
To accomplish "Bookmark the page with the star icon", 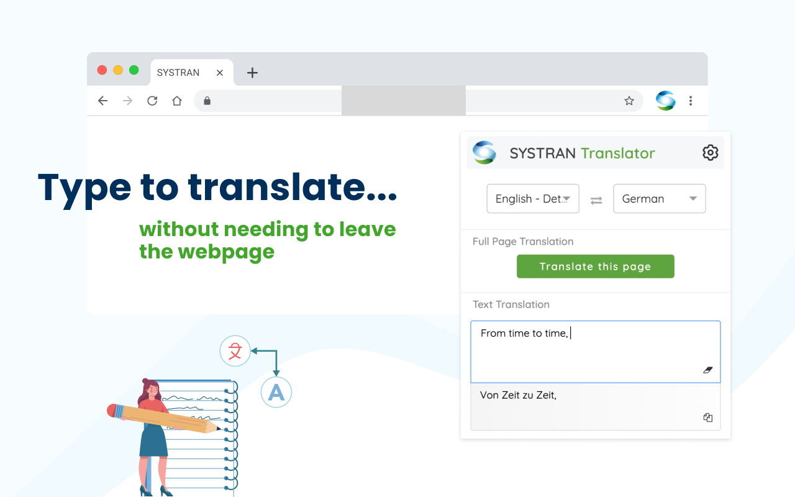I will (629, 101).
